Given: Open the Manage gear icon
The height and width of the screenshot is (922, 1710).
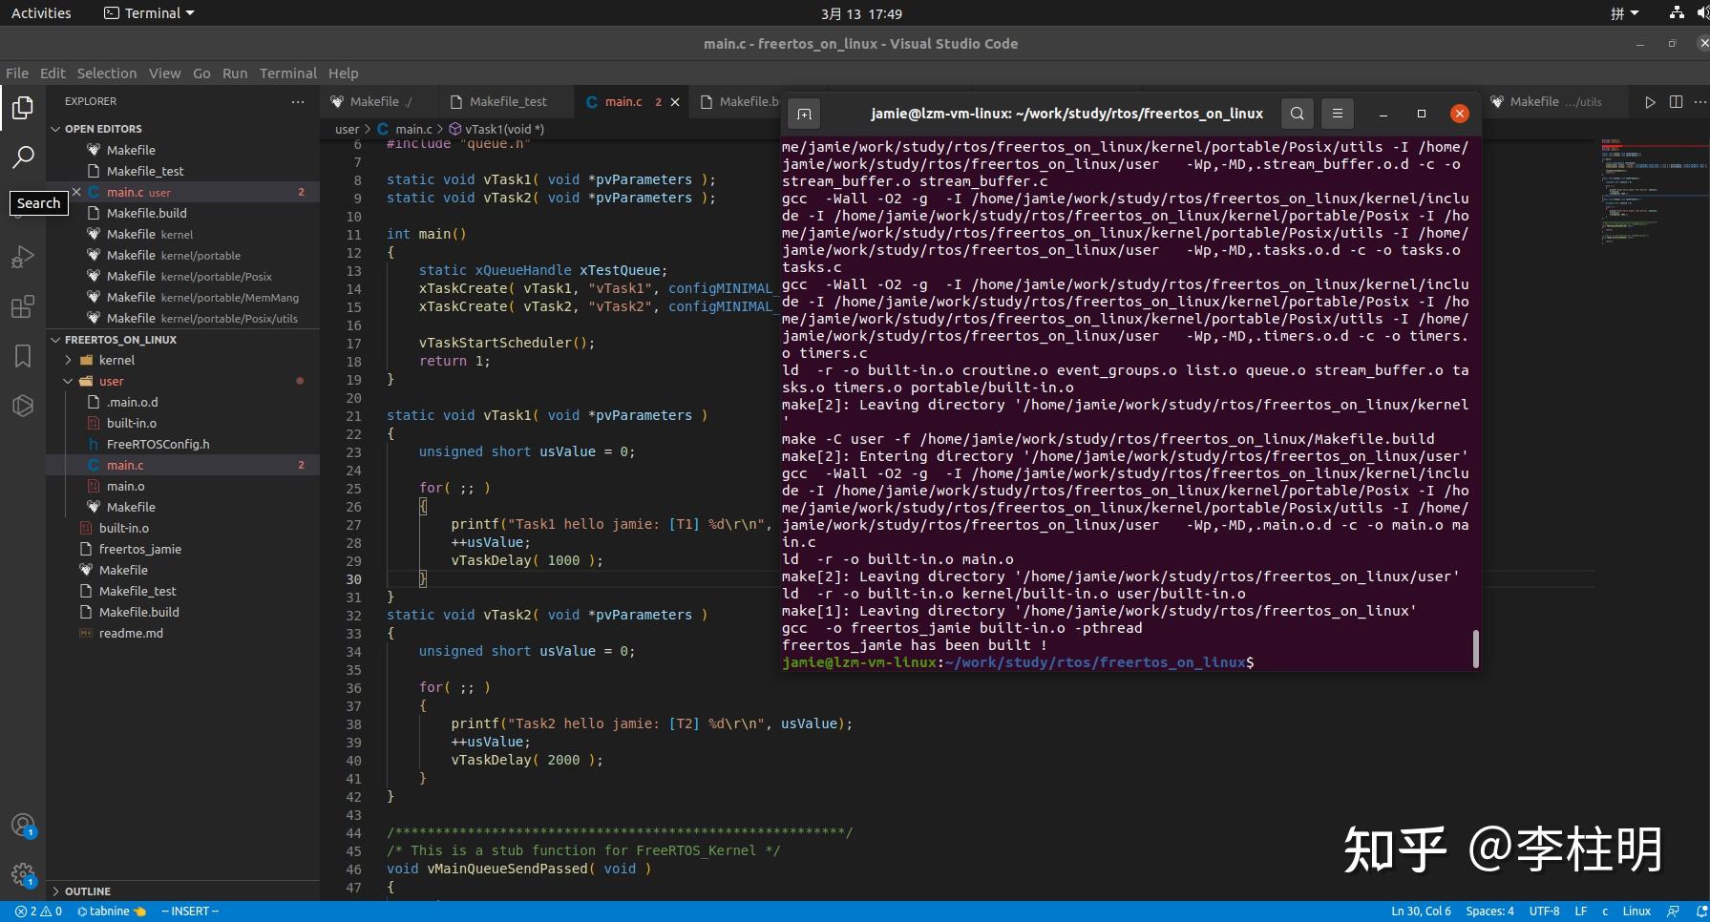Looking at the screenshot, I should pos(23,874).
